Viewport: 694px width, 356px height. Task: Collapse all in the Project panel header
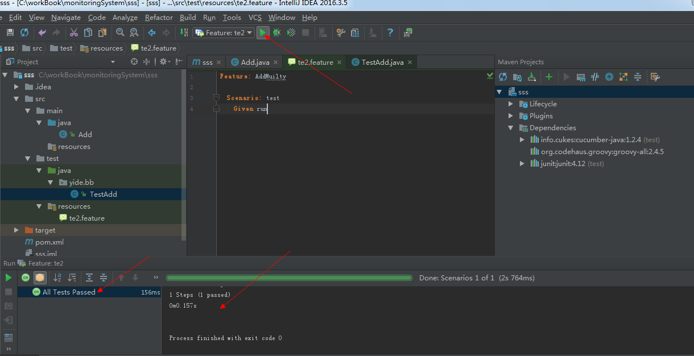147,61
